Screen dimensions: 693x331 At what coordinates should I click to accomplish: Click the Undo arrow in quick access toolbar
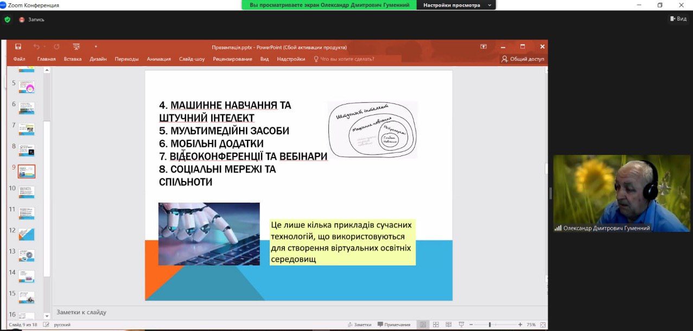click(x=36, y=47)
